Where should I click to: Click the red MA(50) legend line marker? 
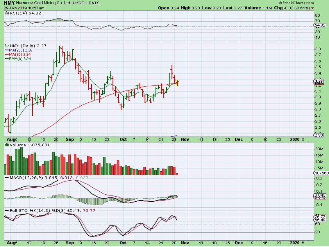click(x=7, y=55)
